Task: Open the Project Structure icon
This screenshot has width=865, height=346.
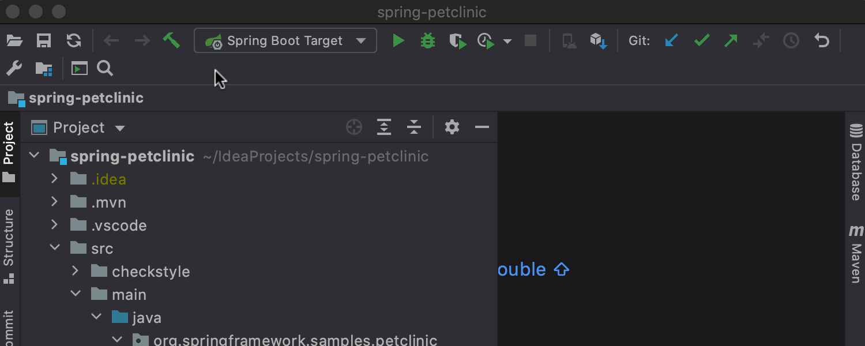Action: point(44,69)
